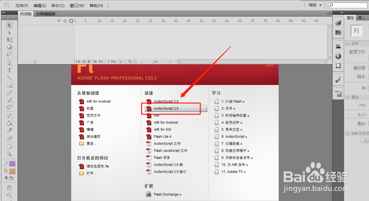This screenshot has height=201, width=369.
Task: Open the 6. ActionScript learning link
Action: [x=234, y=136]
